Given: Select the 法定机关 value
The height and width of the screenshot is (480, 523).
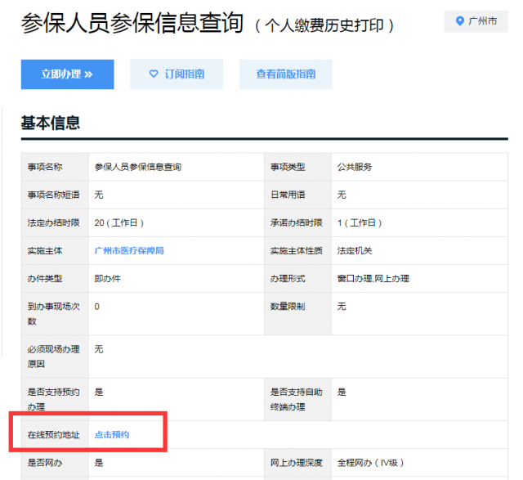Looking at the screenshot, I should [x=355, y=251].
